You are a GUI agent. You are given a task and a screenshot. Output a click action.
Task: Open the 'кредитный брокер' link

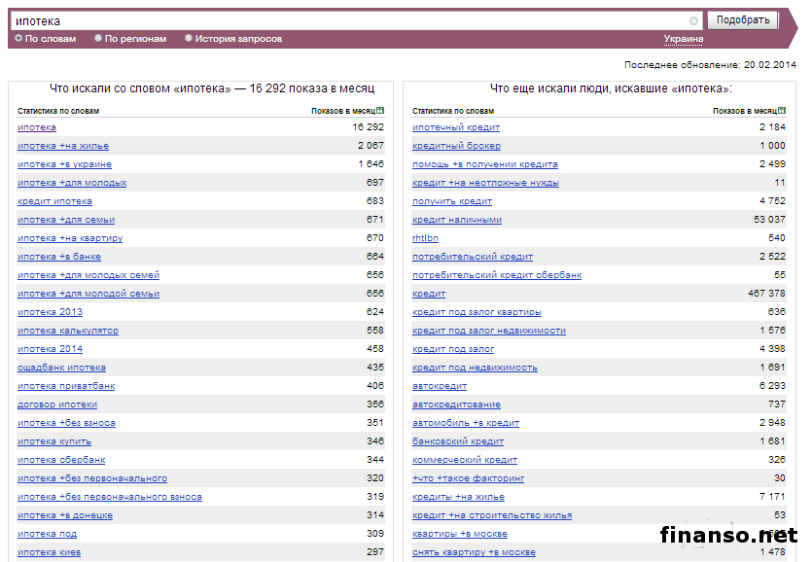pos(456,146)
